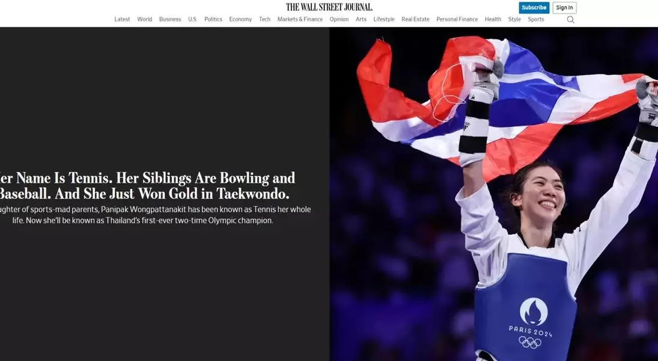
Task: Go to the Sports section
Action: [x=536, y=19]
